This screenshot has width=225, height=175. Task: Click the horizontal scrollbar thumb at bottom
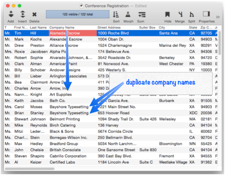pyautogui.click(x=29, y=169)
